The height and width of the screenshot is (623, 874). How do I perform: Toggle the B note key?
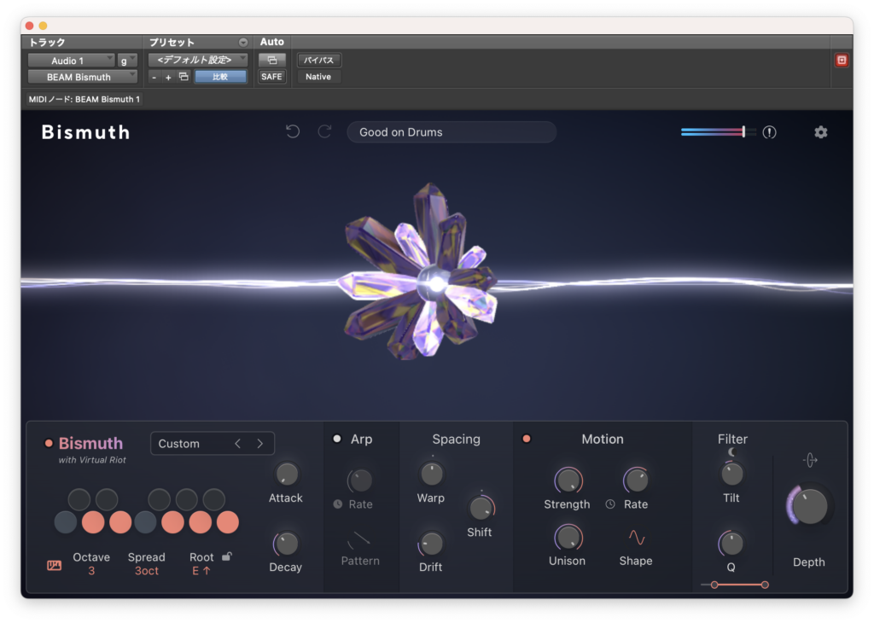tap(227, 522)
